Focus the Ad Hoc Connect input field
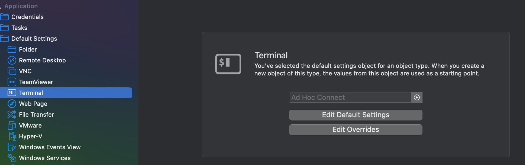The image size is (525, 165). [x=350, y=97]
